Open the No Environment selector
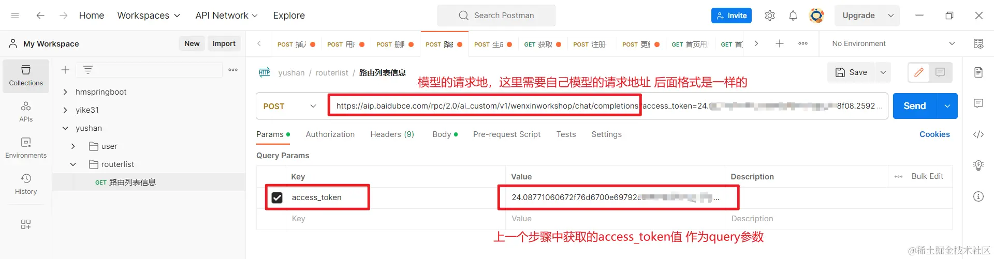The width and height of the screenshot is (994, 259). click(x=893, y=43)
